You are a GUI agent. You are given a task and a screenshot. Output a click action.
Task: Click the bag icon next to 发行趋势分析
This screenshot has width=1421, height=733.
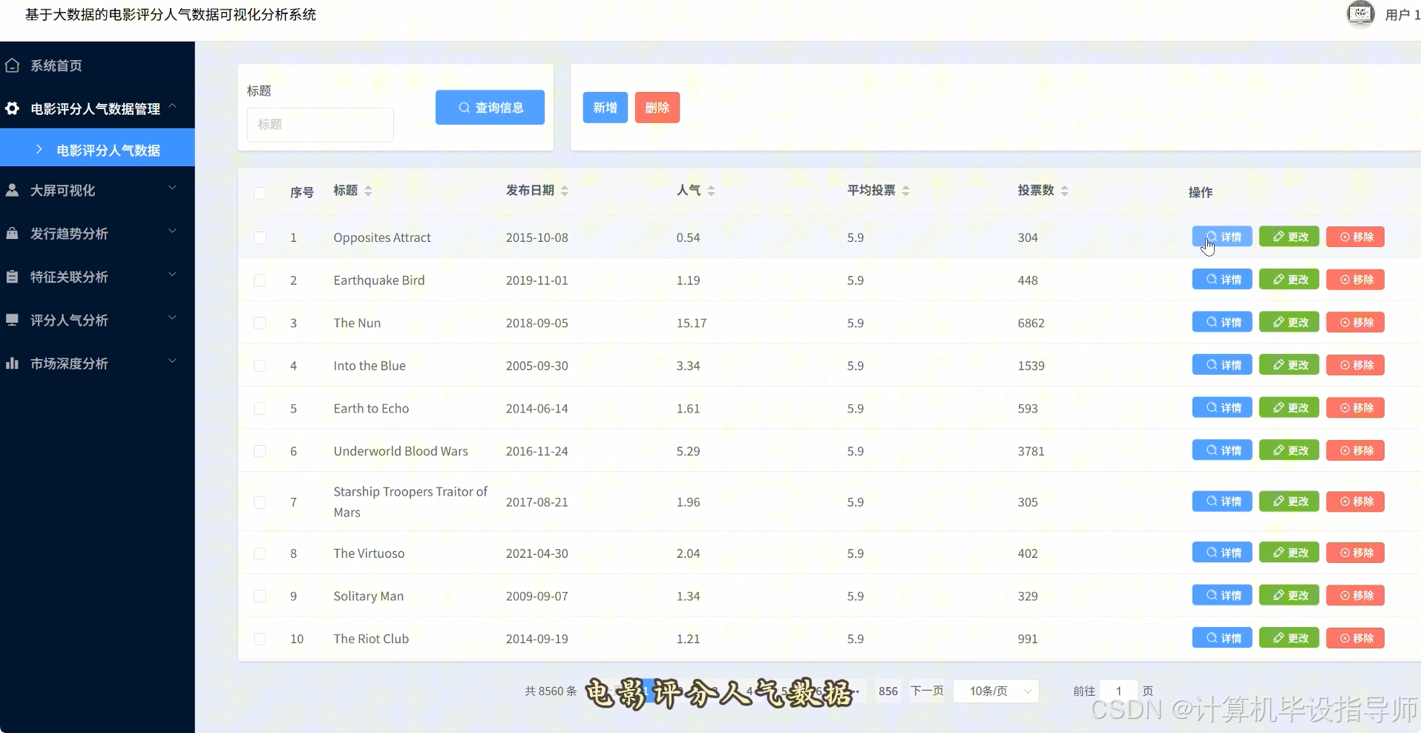tap(12, 233)
